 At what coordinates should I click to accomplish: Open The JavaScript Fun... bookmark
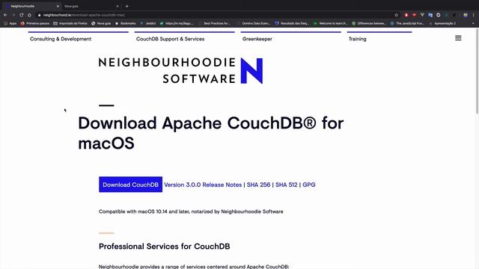pyautogui.click(x=407, y=23)
